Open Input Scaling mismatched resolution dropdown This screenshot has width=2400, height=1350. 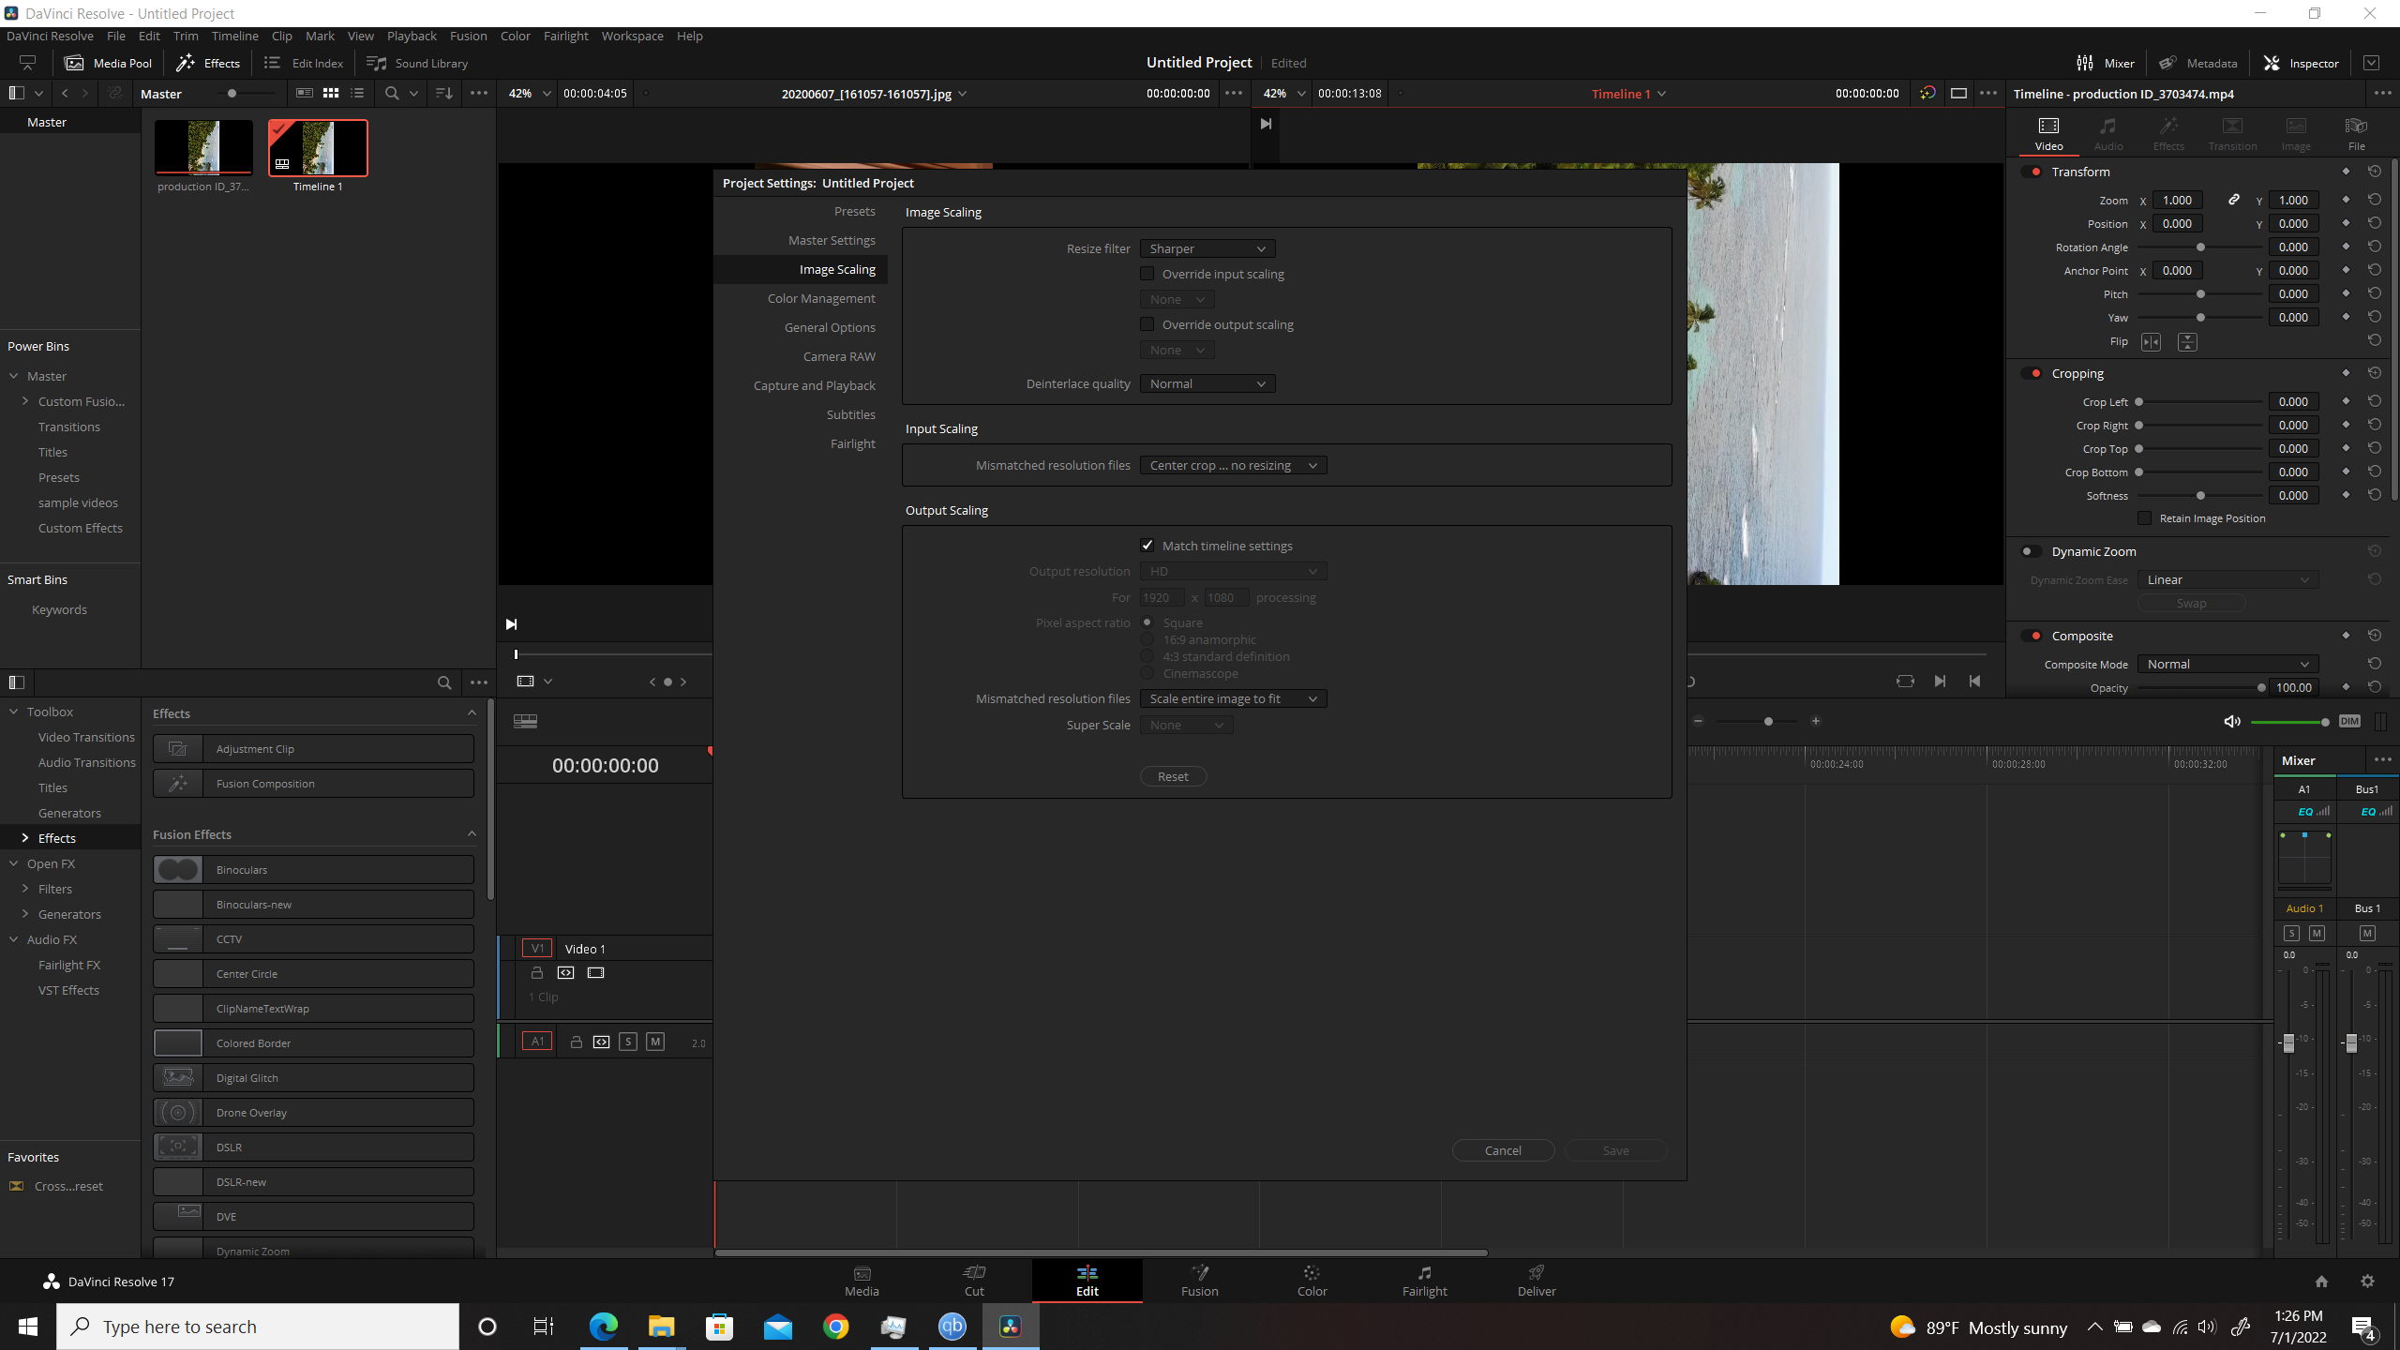(x=1233, y=465)
